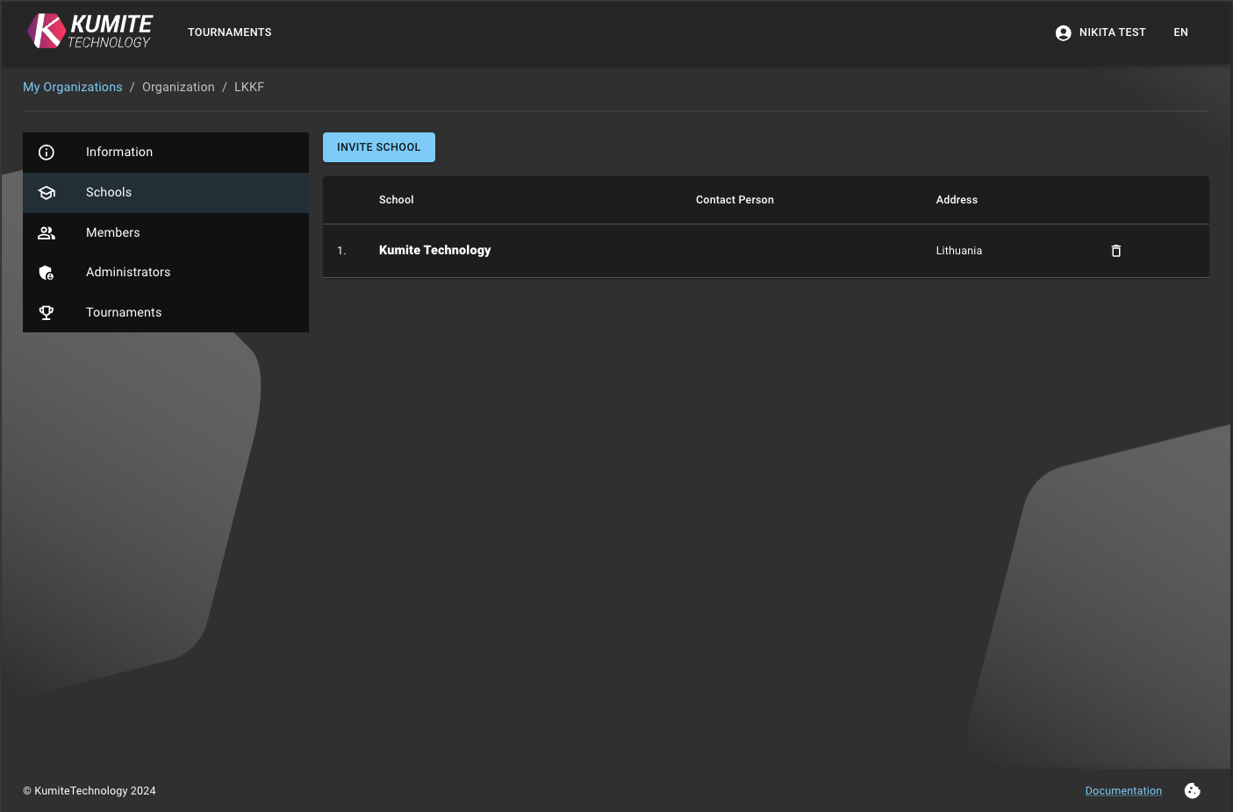
Task: Select Administrators in the sidebar menu
Action: pyautogui.click(x=128, y=272)
